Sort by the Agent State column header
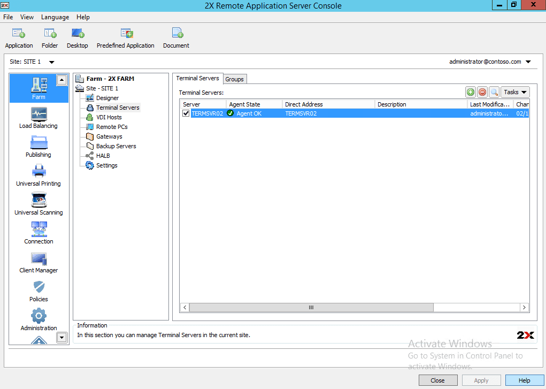This screenshot has width=546, height=389. coord(254,104)
